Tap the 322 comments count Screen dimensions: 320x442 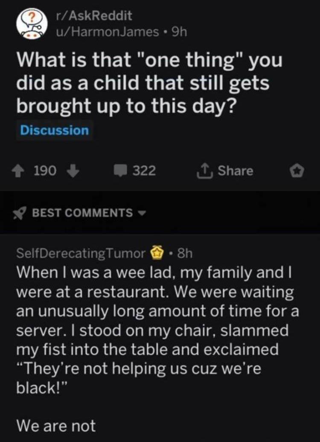(144, 171)
